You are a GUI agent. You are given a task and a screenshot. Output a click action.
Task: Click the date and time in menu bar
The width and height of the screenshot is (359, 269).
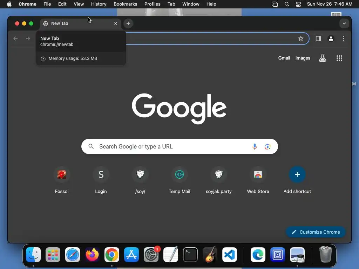click(330, 4)
